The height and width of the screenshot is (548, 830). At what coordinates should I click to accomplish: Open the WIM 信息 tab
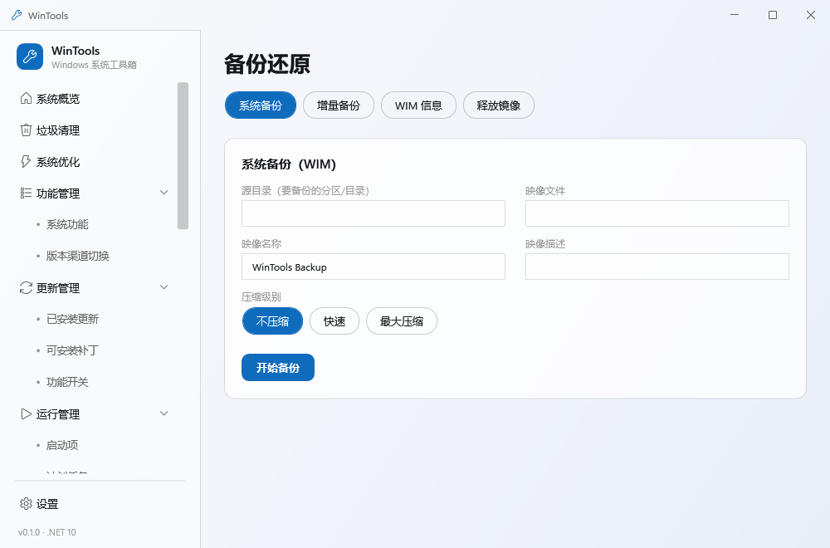pyautogui.click(x=418, y=105)
